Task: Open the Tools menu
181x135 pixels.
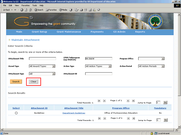Action: point(35,6)
